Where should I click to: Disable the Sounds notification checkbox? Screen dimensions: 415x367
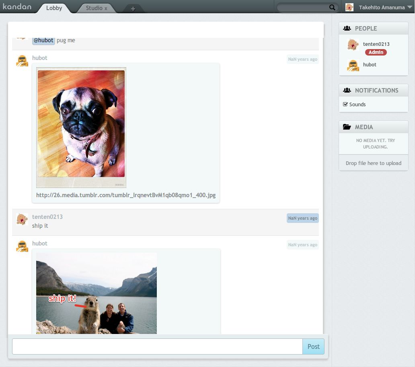point(345,104)
